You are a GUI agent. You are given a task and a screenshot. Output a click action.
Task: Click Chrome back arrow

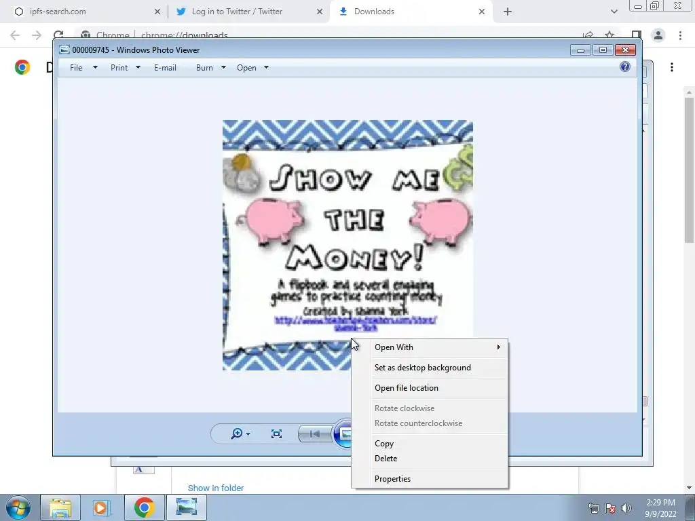pyautogui.click(x=15, y=35)
